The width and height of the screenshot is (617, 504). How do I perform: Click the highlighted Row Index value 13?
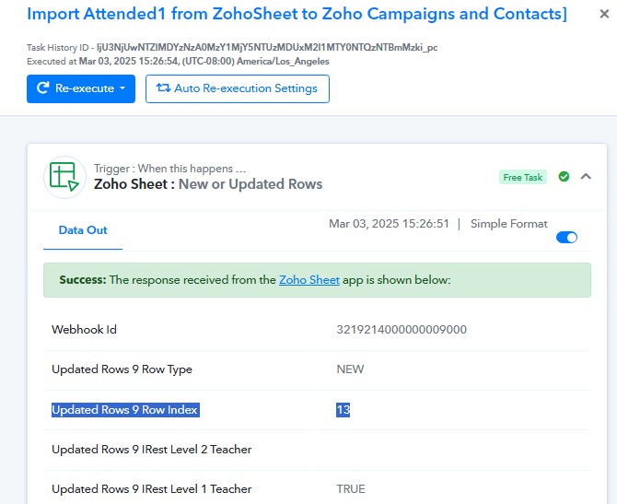pyautogui.click(x=343, y=410)
